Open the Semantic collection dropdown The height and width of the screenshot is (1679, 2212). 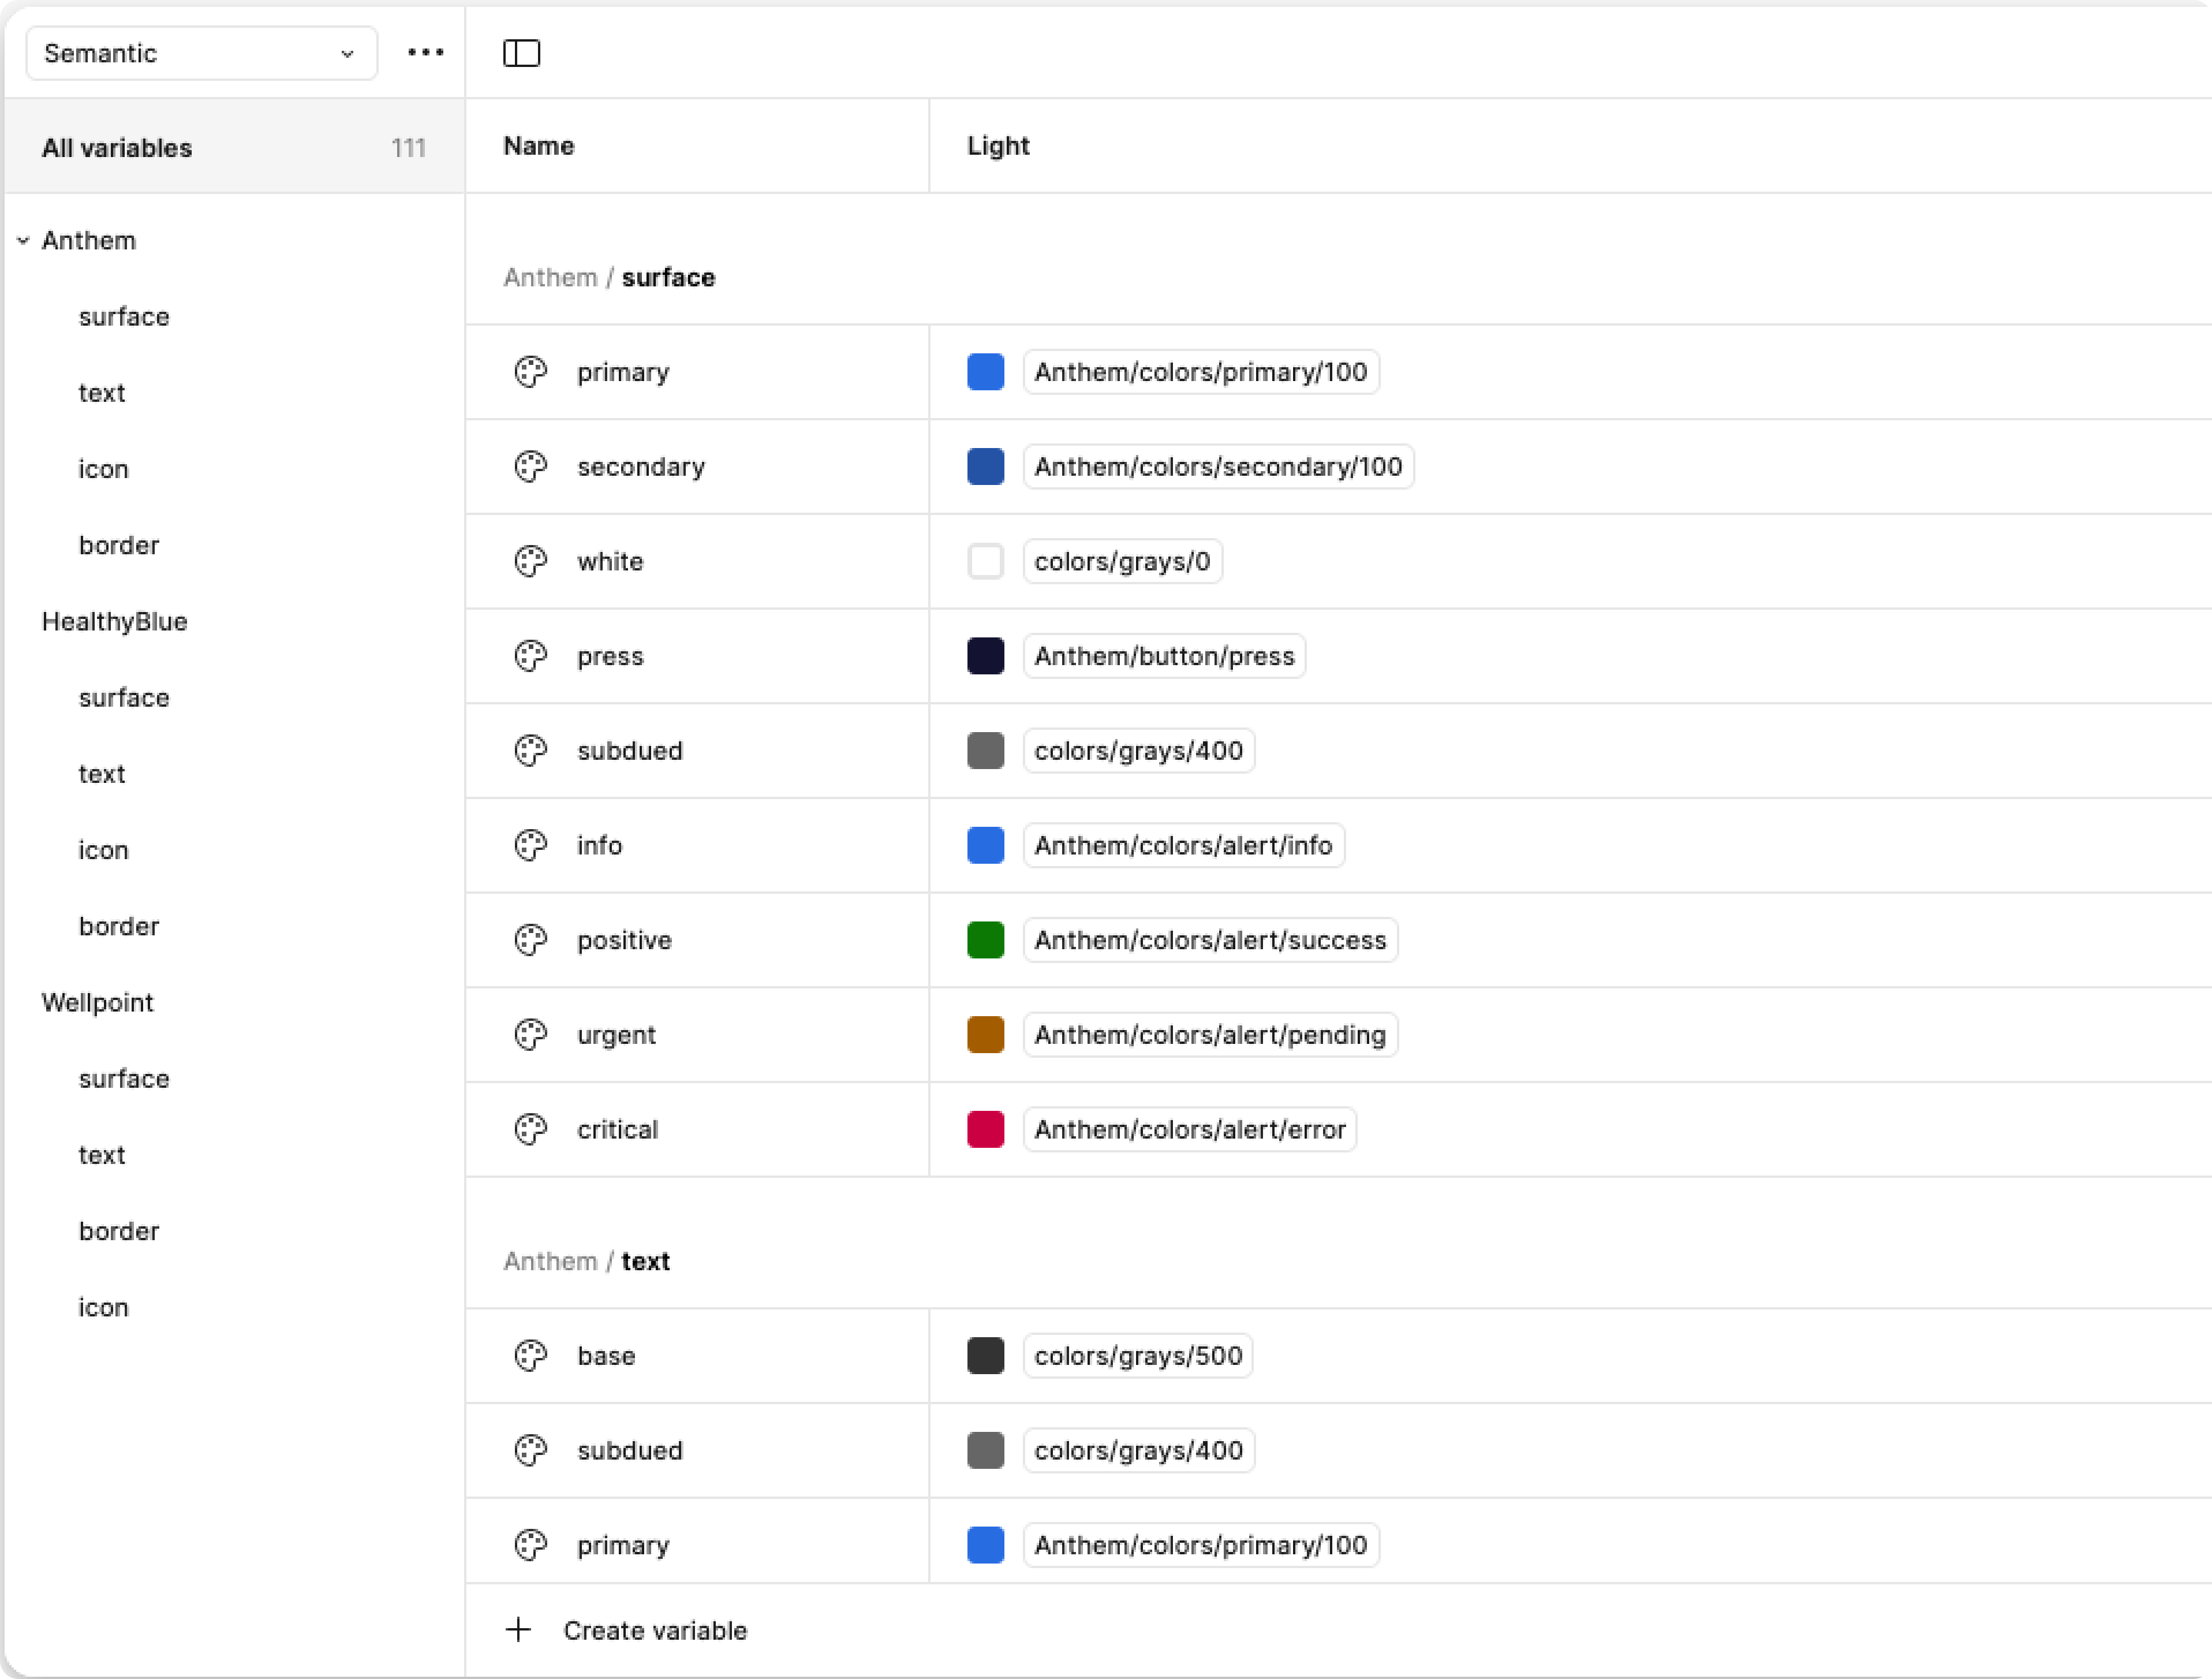click(201, 53)
